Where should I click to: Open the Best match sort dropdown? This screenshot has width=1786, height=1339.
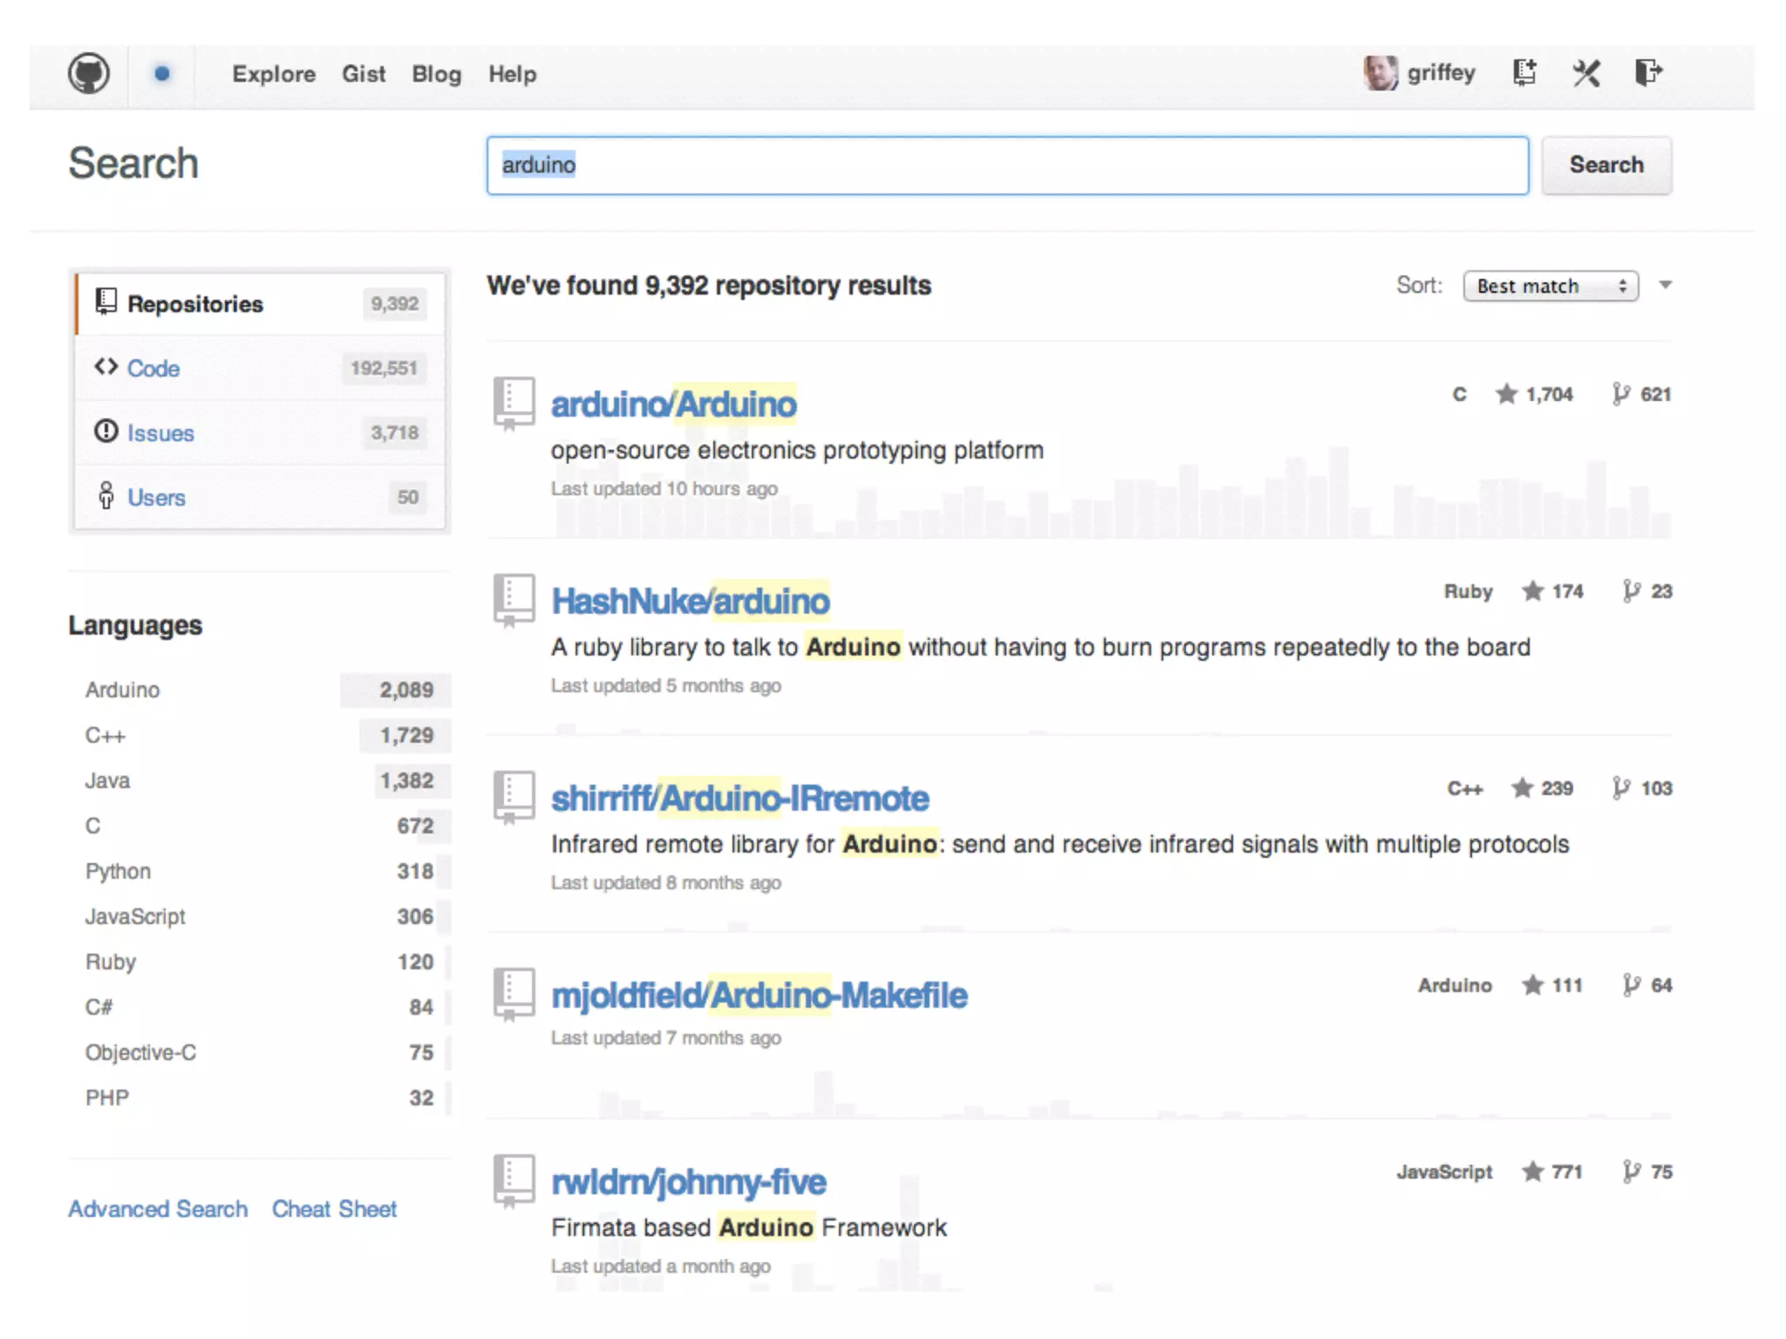(x=1551, y=286)
